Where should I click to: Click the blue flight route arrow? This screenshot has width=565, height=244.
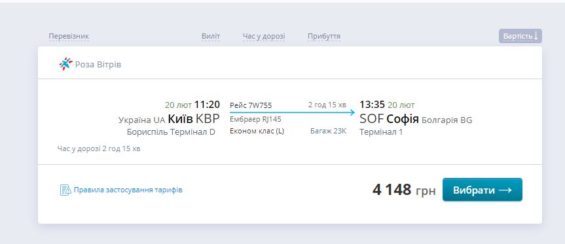[x=292, y=113]
